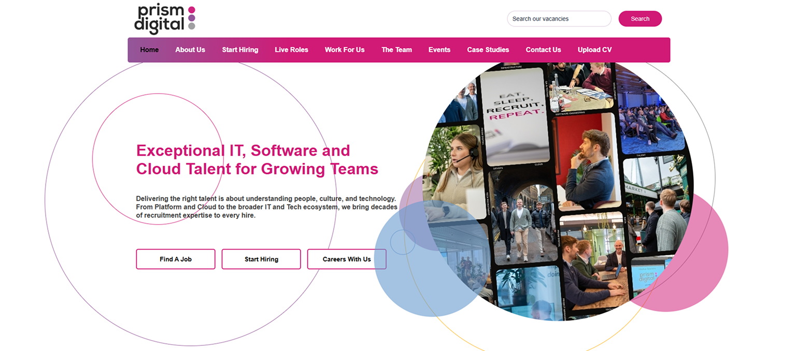Click the Find A Job button
This screenshot has height=351, width=796.
pyautogui.click(x=176, y=259)
